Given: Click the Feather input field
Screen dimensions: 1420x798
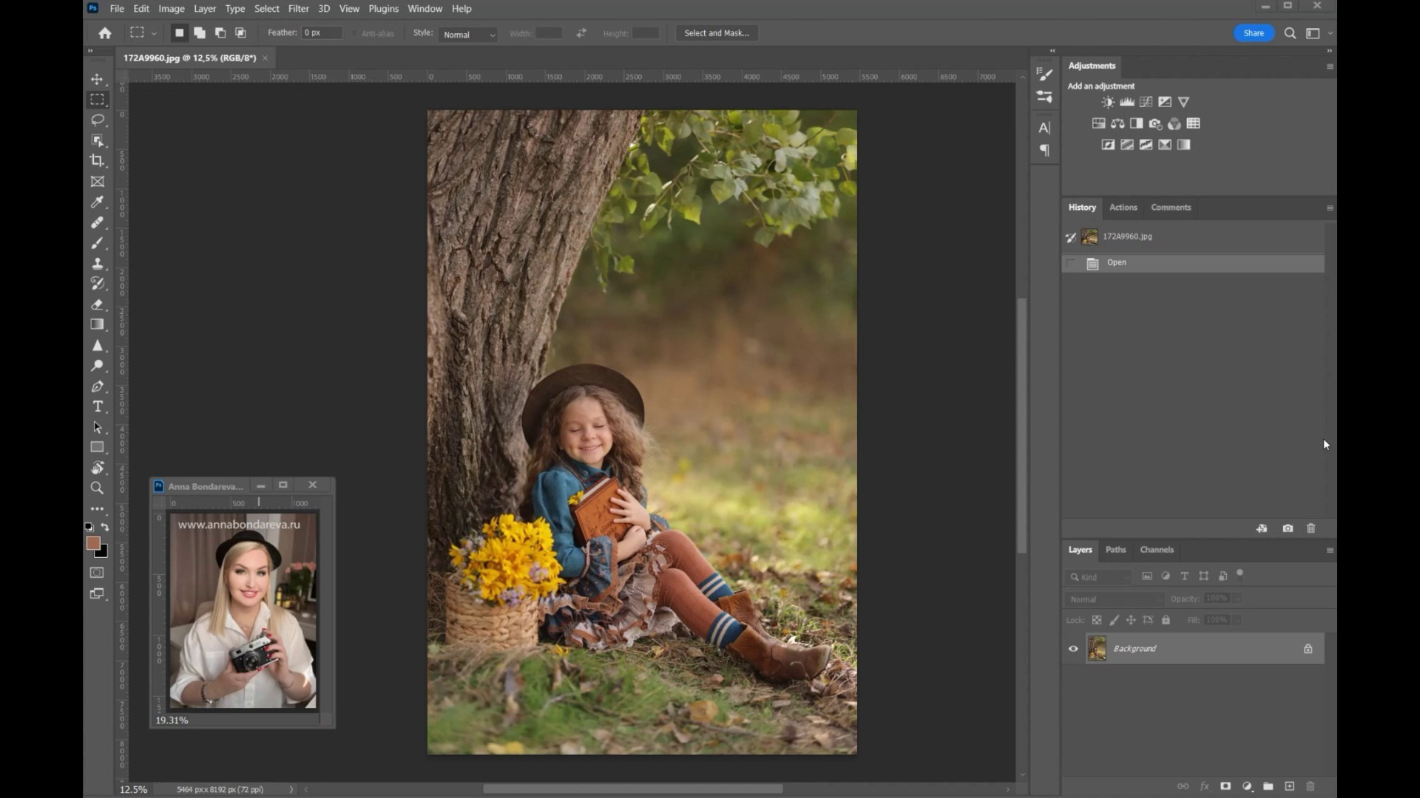Looking at the screenshot, I should 322,33.
